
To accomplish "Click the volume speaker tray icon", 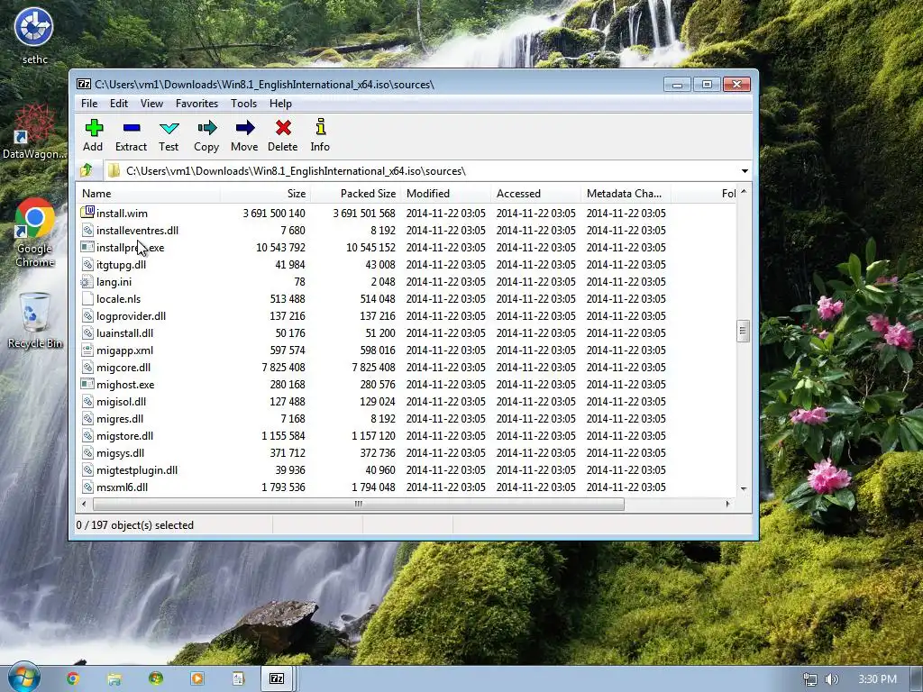I will point(831,679).
